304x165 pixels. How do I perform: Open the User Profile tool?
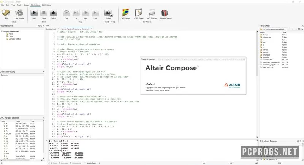tap(19, 13)
